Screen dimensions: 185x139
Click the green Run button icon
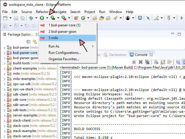(x=42, y=18)
